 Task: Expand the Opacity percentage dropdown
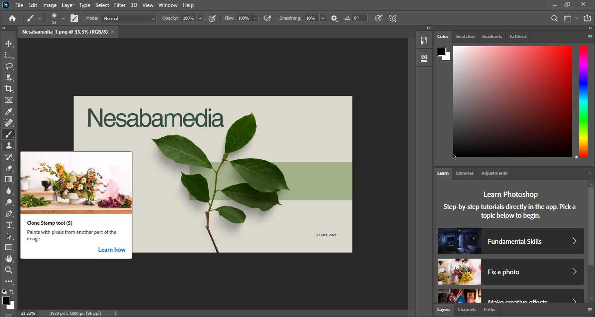200,18
